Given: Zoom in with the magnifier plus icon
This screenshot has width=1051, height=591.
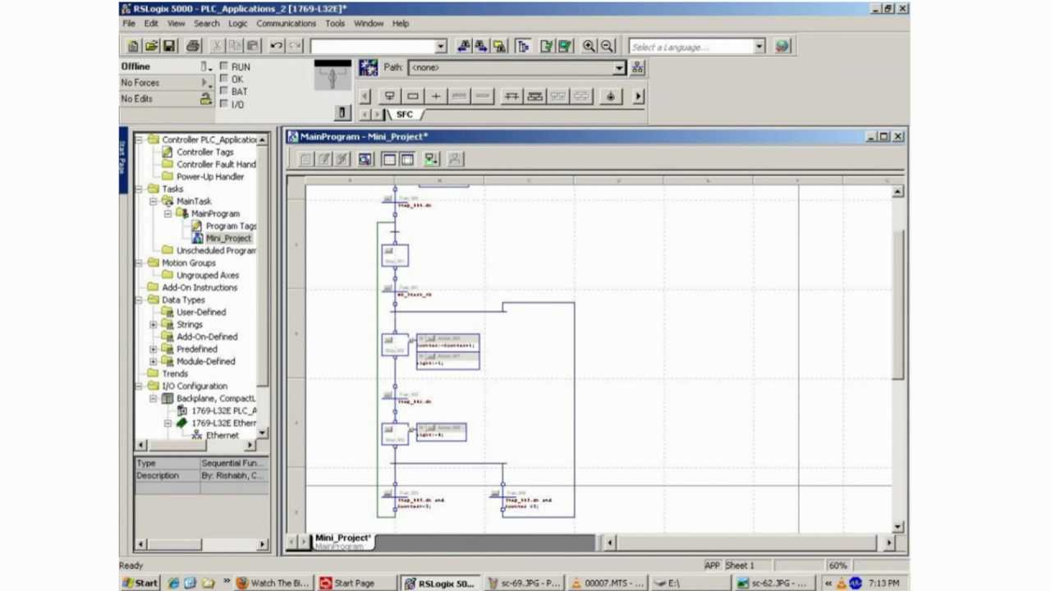Looking at the screenshot, I should (x=590, y=47).
